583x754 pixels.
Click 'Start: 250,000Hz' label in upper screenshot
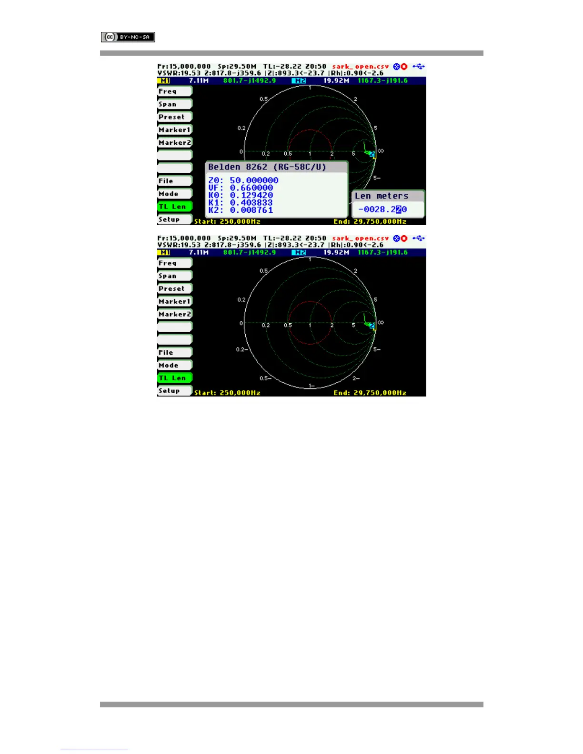[227, 221]
